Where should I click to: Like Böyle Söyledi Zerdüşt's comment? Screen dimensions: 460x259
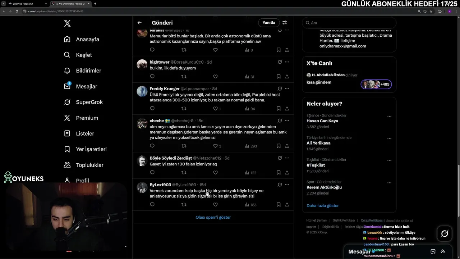tap(215, 172)
